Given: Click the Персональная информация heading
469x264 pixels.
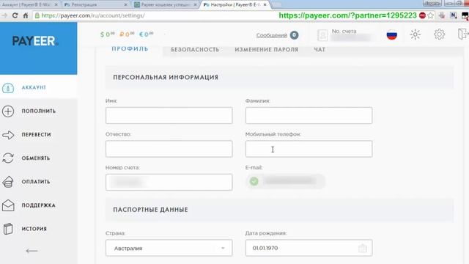Looking at the screenshot, I should (x=166, y=77).
